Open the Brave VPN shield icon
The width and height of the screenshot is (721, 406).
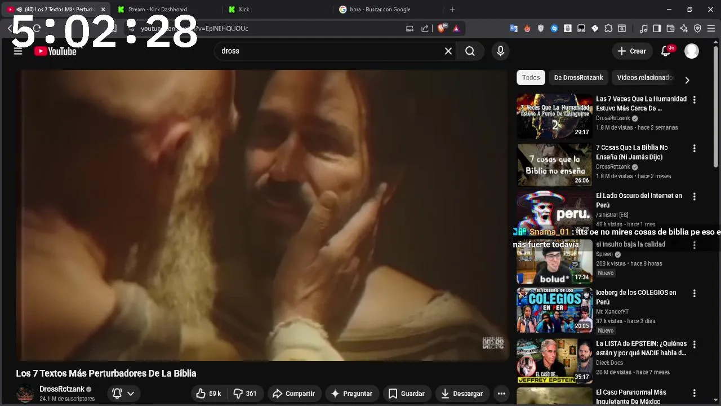(x=697, y=28)
